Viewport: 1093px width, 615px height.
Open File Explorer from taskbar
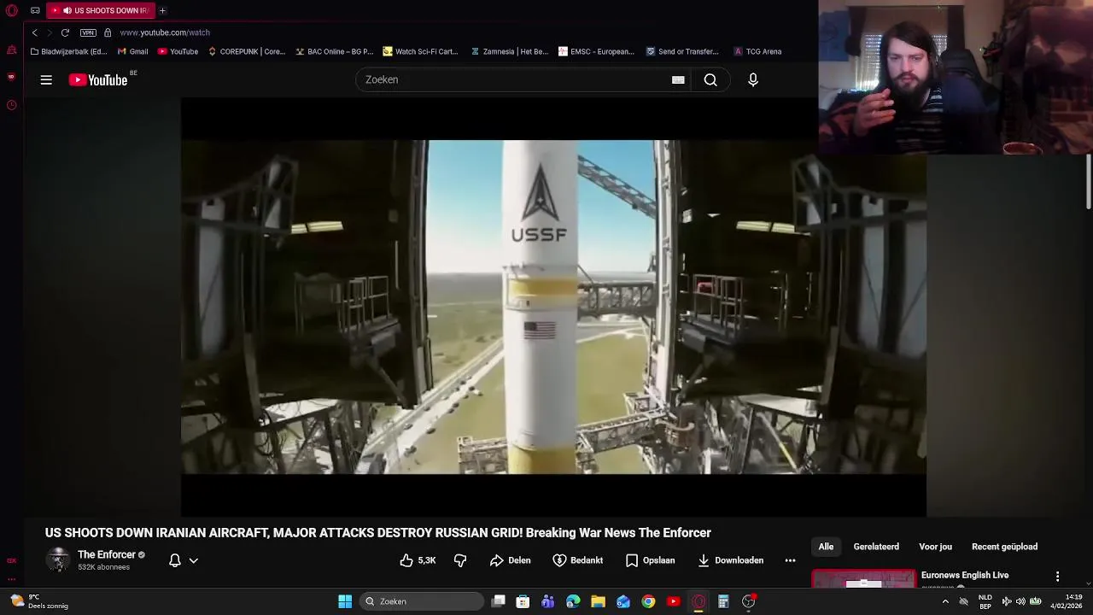[598, 601]
